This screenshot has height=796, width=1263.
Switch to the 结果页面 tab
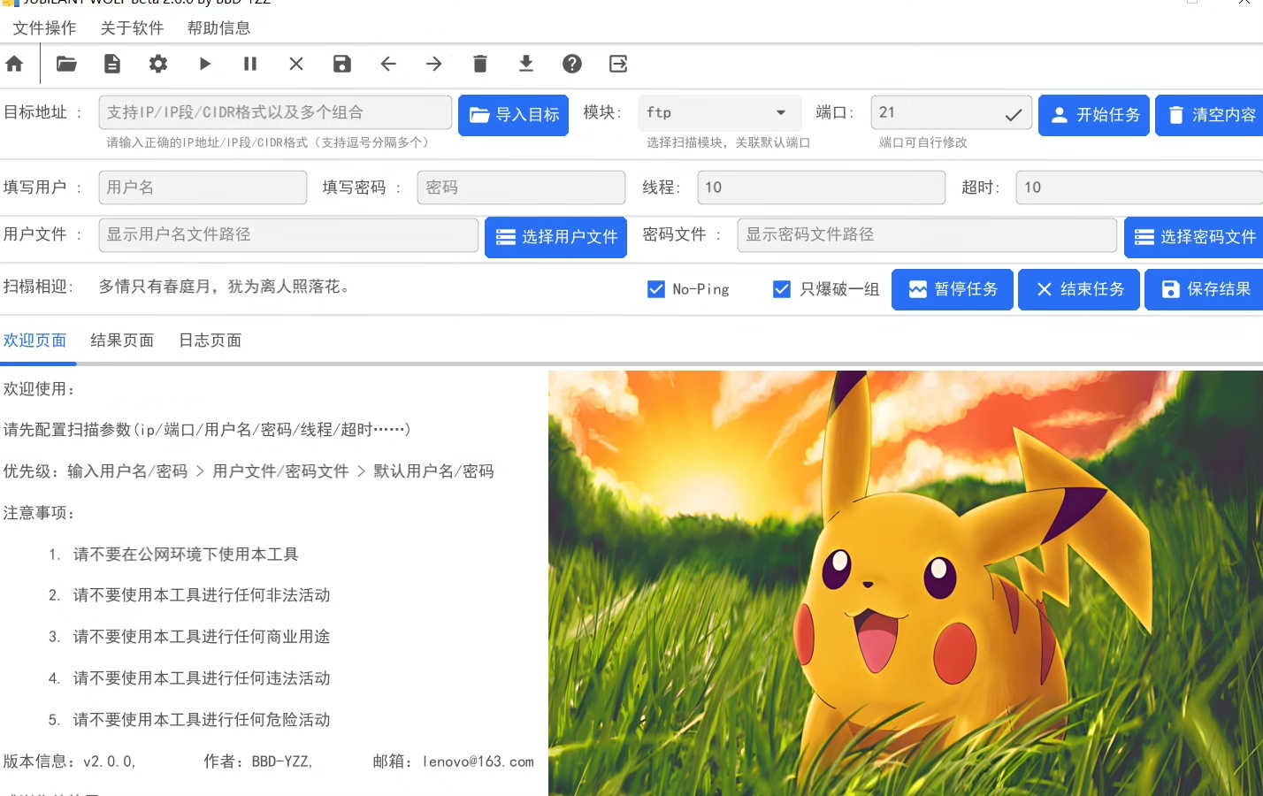pos(122,341)
